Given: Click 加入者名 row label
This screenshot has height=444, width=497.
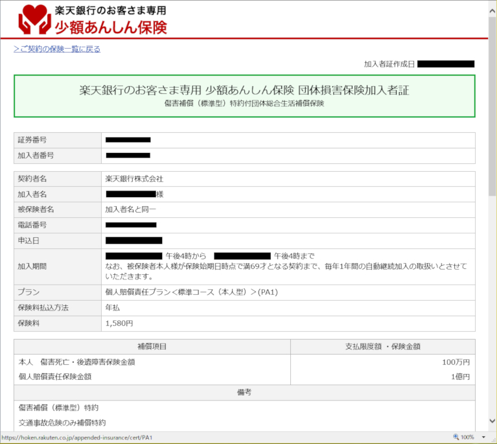Looking at the screenshot, I should (x=32, y=194).
